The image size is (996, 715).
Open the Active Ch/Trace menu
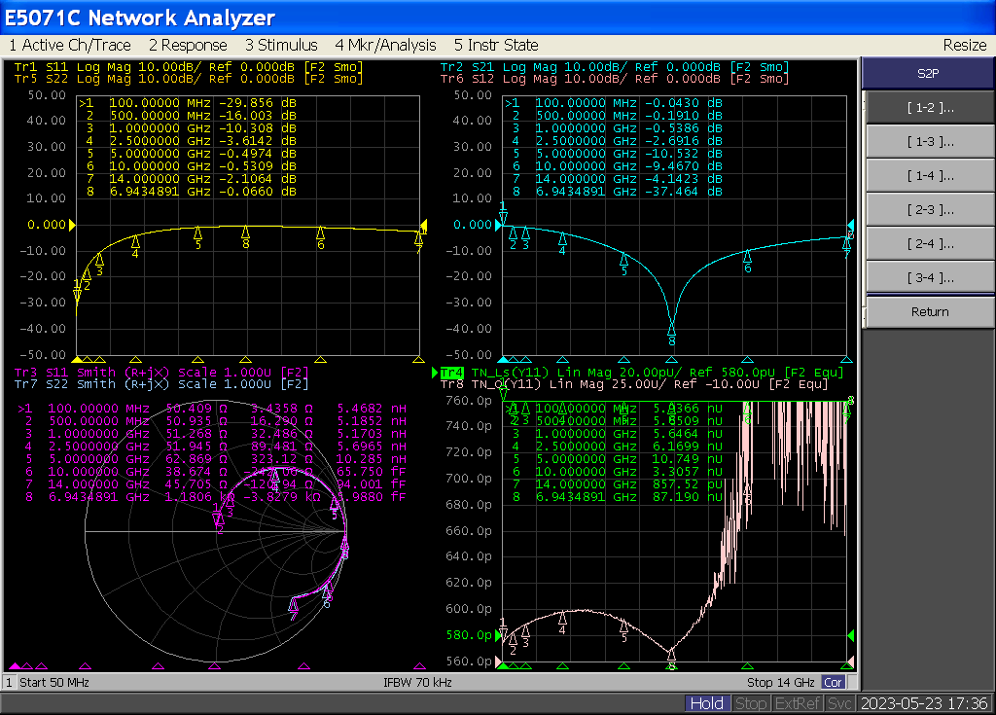point(70,45)
